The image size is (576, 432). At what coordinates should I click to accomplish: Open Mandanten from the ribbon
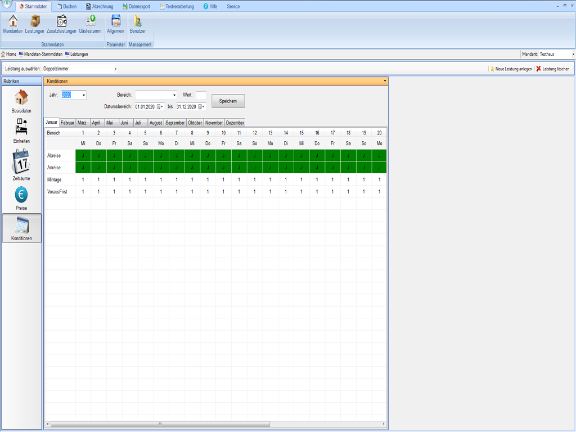tap(12, 24)
